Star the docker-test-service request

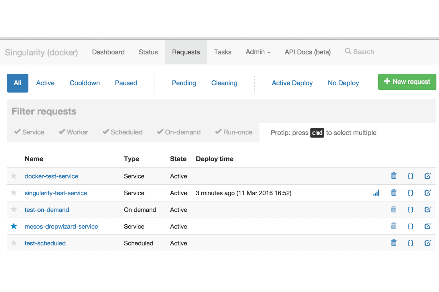[14, 176]
